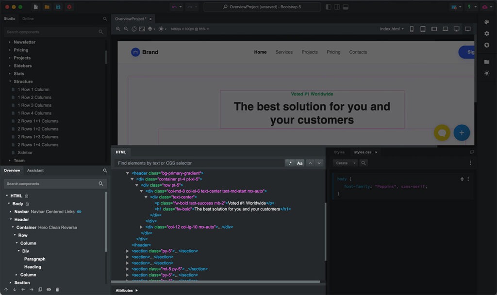This screenshot has width=497, height=295.
Task: Expand the Attributes panel
Action: pyautogui.click(x=127, y=291)
